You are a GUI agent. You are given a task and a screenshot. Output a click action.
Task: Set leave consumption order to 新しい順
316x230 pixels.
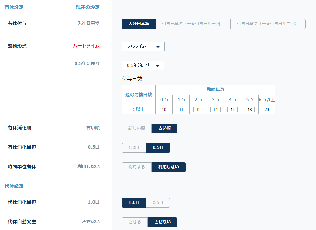coord(137,128)
